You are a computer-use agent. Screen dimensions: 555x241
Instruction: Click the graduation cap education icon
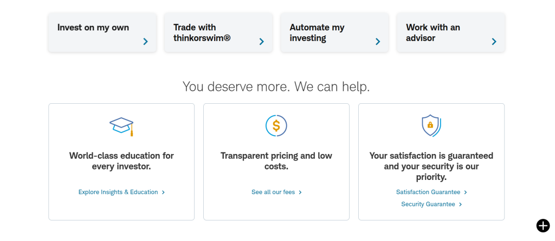121,126
